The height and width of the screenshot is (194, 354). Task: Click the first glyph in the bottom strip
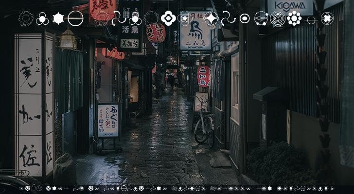coord(21,188)
